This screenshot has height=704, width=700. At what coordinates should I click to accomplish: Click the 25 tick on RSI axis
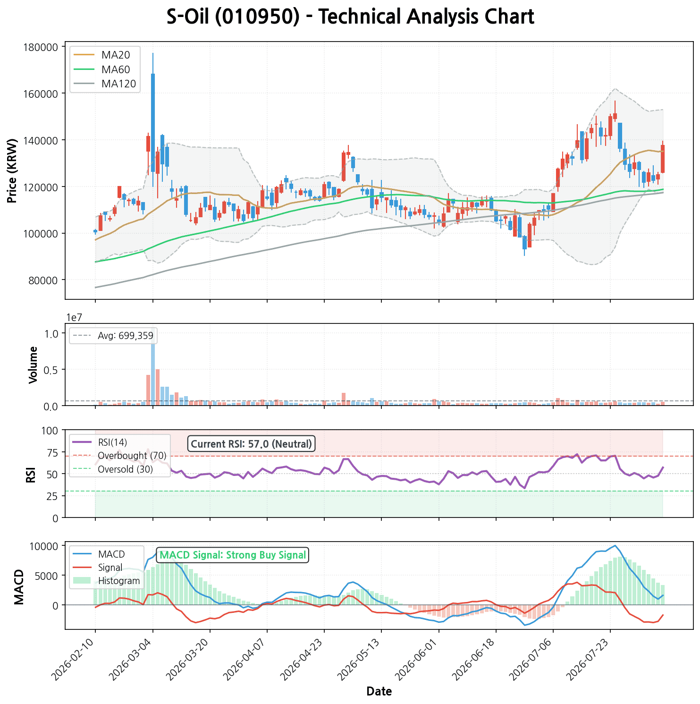coord(53,496)
